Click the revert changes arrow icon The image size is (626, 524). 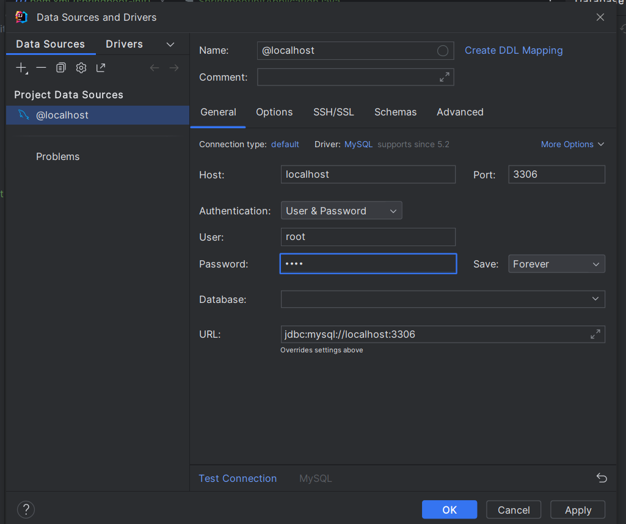coord(602,478)
